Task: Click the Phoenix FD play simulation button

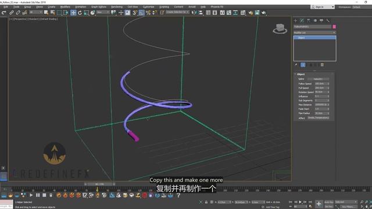Action: tap(31, 195)
